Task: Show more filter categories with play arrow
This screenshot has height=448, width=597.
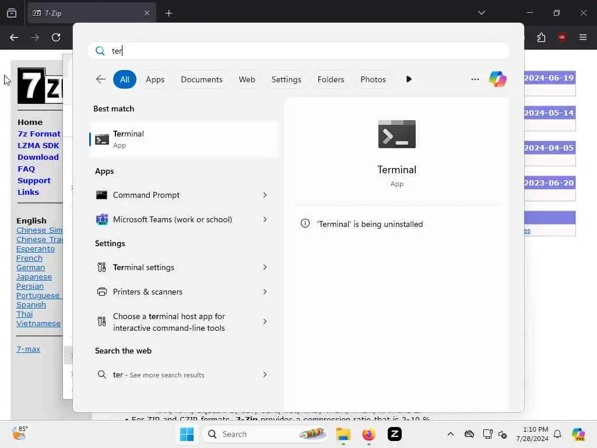Action: click(409, 79)
